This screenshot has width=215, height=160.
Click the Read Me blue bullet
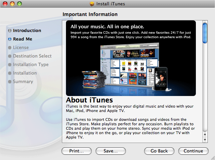[10, 39]
